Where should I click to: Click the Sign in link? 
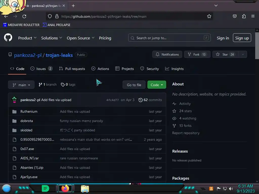point(223,38)
